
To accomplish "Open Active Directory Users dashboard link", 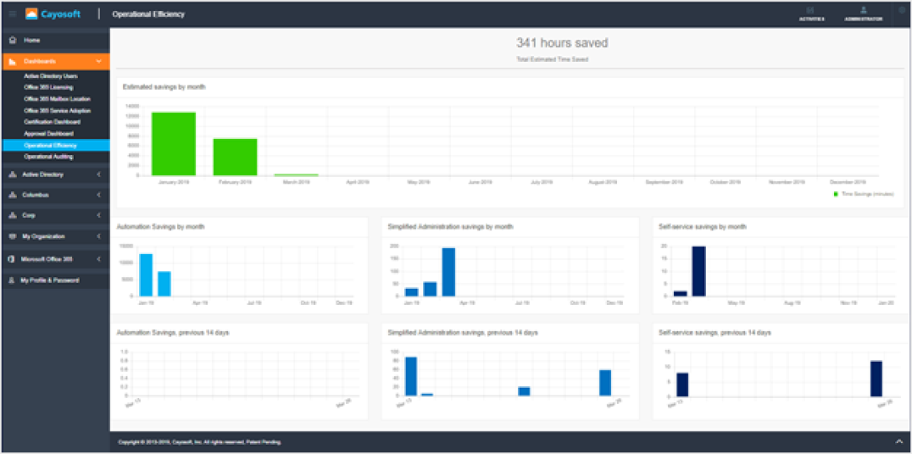I will click(50, 76).
